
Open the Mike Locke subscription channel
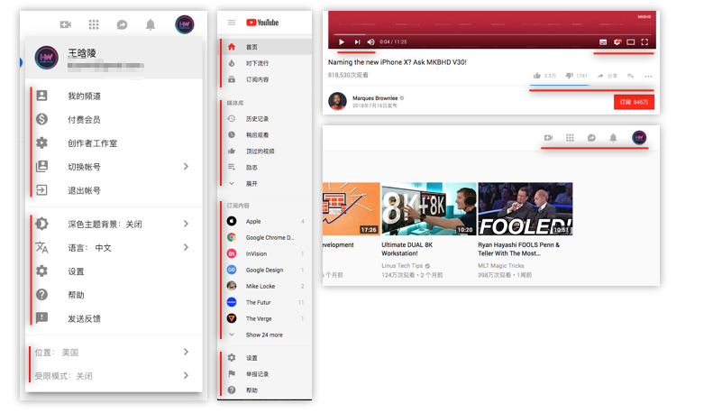tap(265, 286)
